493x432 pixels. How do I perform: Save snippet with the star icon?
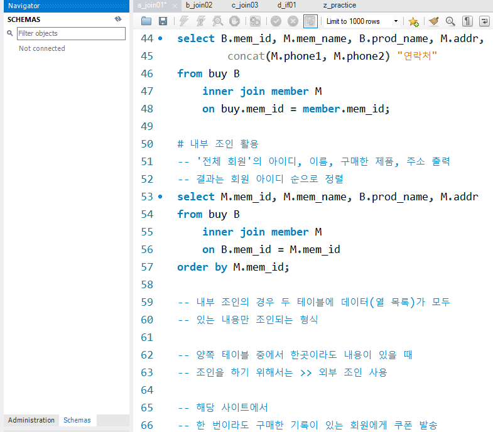click(x=413, y=21)
